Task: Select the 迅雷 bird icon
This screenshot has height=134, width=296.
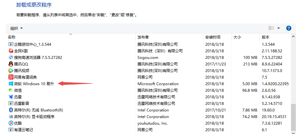Action: (x=11, y=97)
